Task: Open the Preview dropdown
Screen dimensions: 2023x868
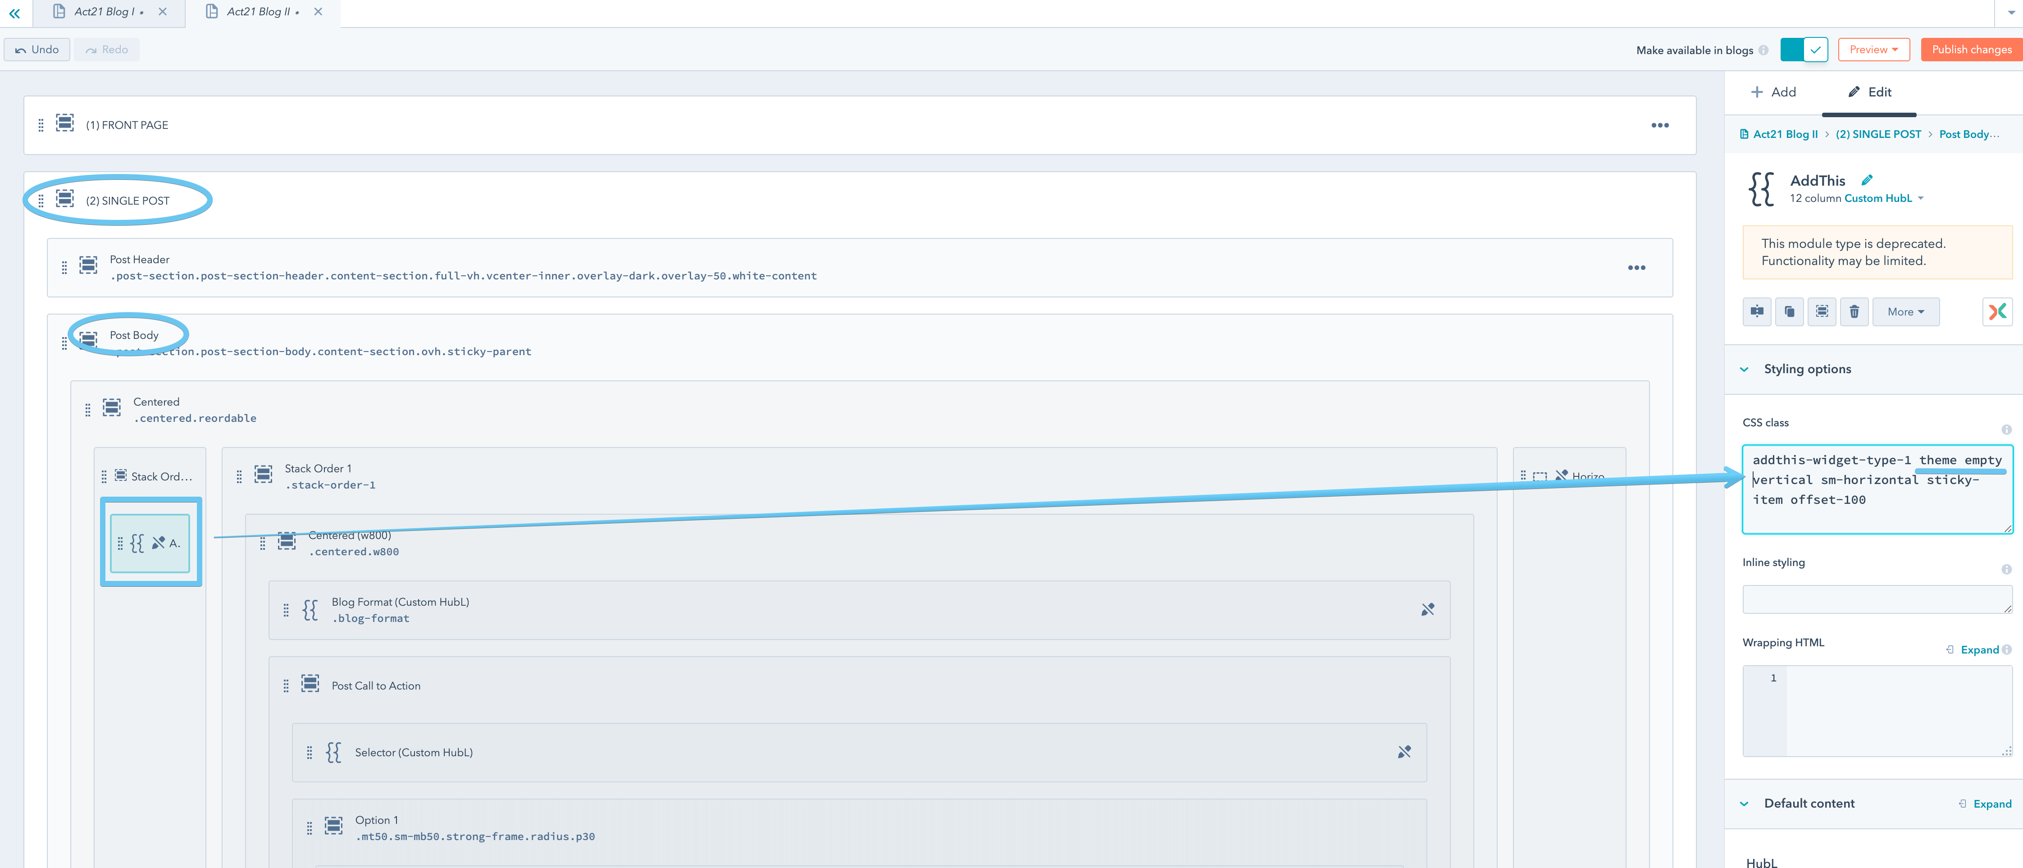Action: click(1873, 50)
